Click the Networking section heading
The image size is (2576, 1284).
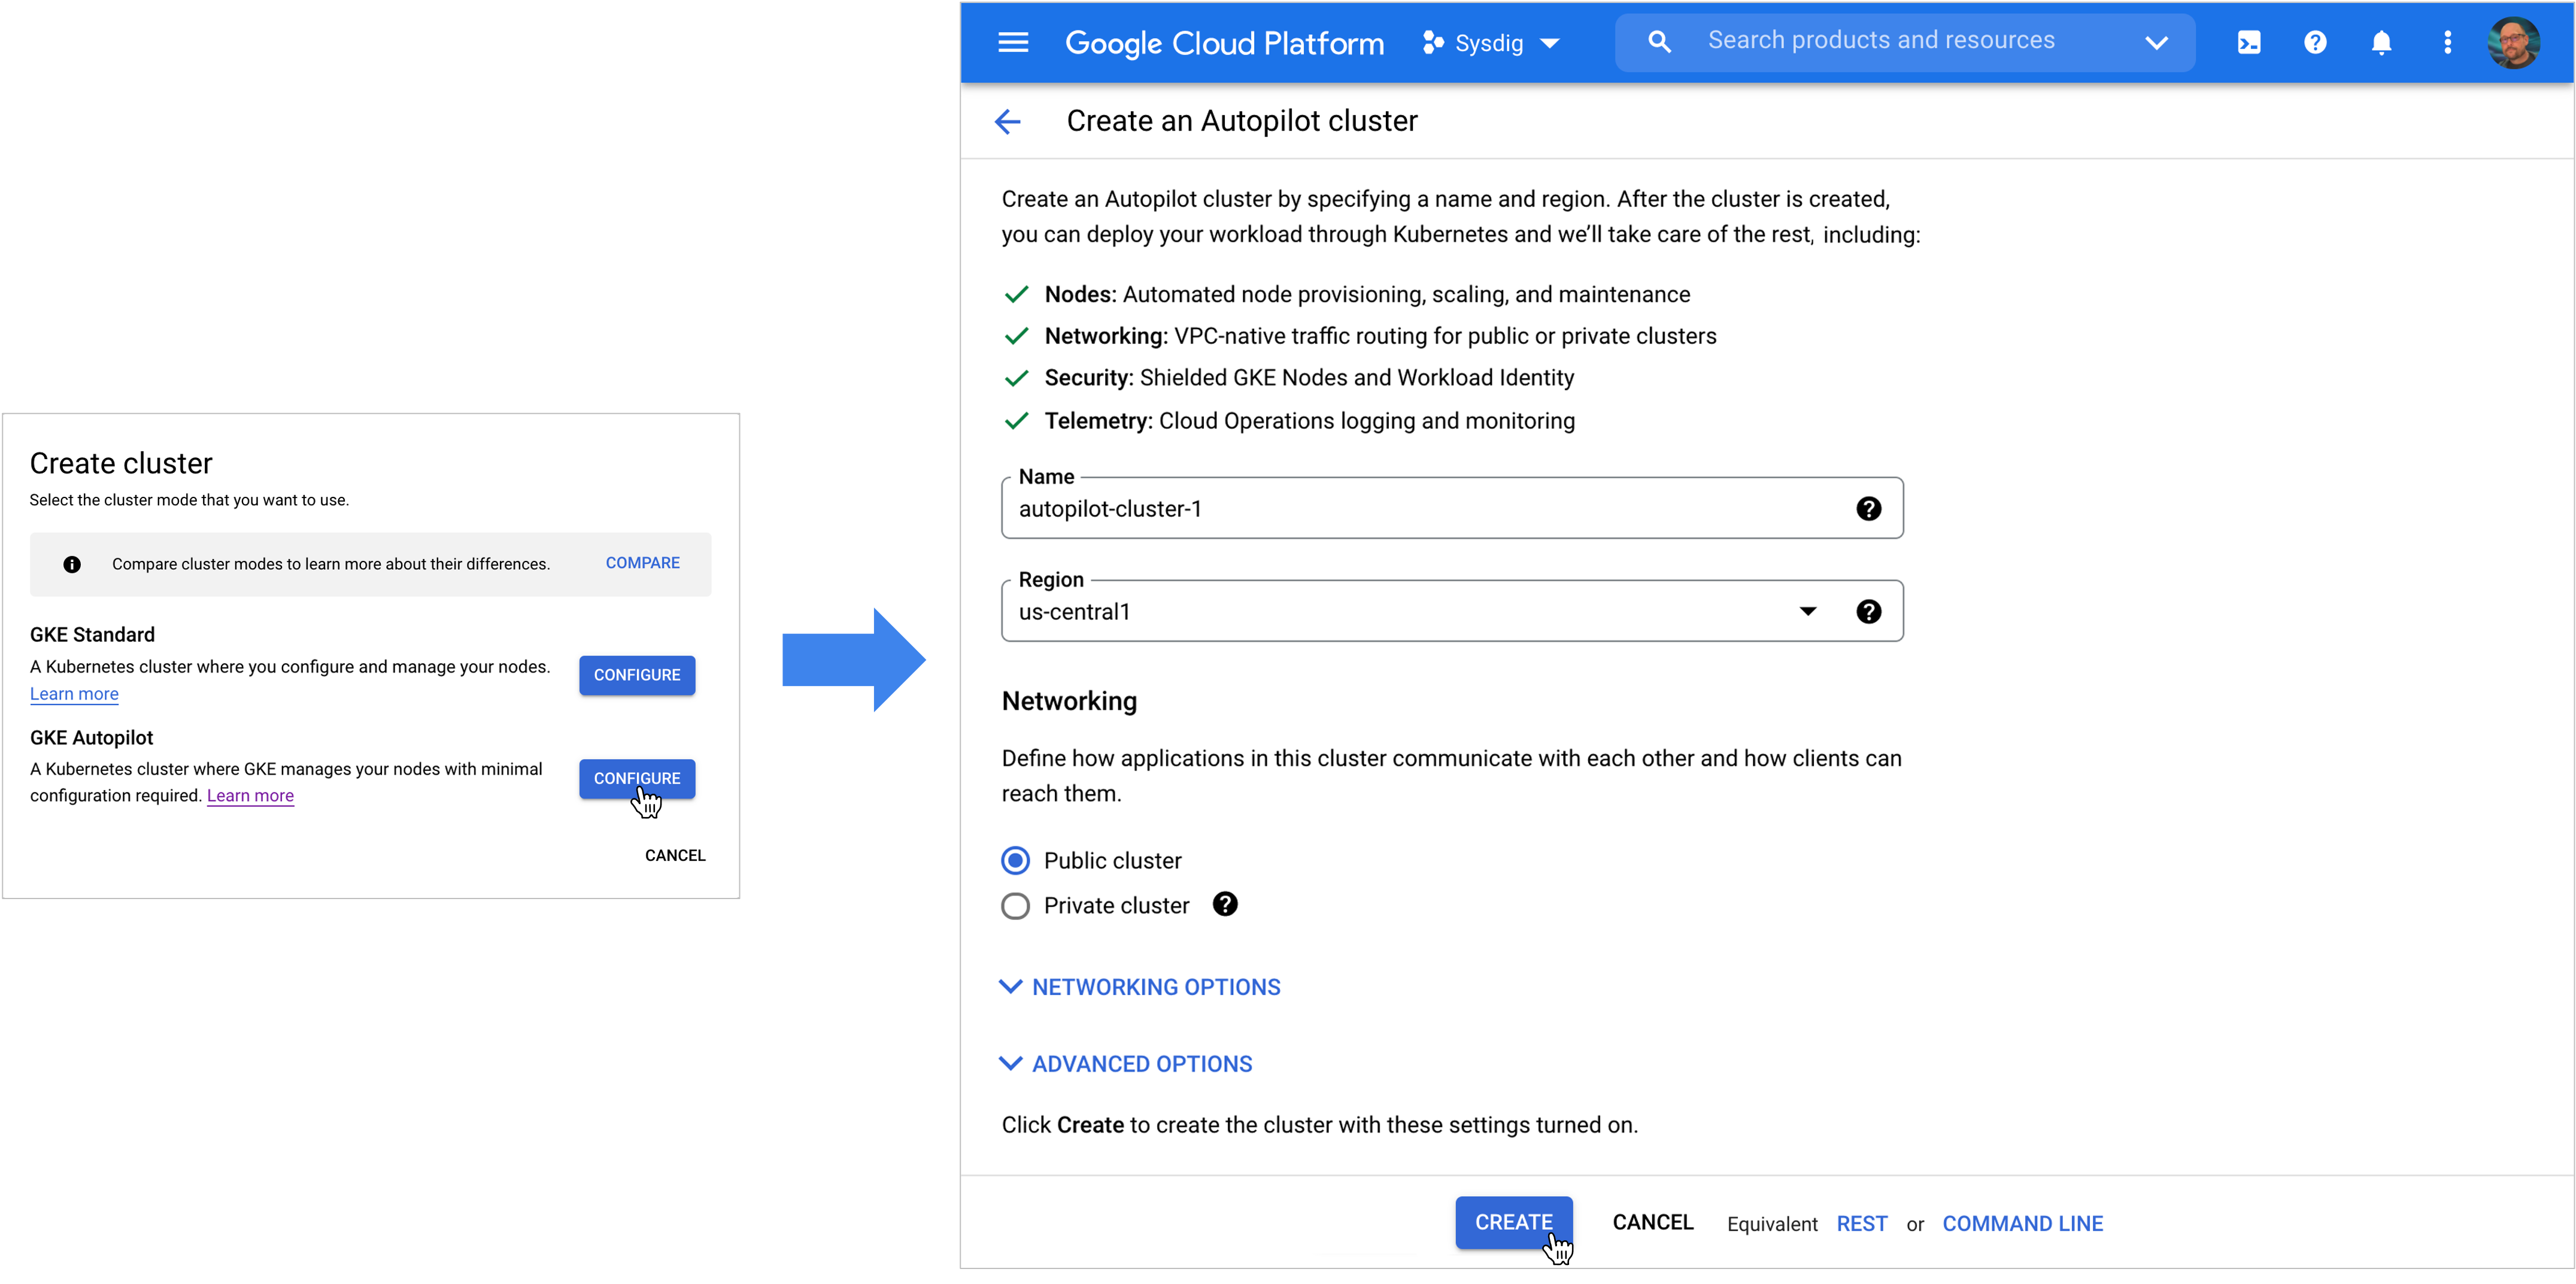(1069, 701)
